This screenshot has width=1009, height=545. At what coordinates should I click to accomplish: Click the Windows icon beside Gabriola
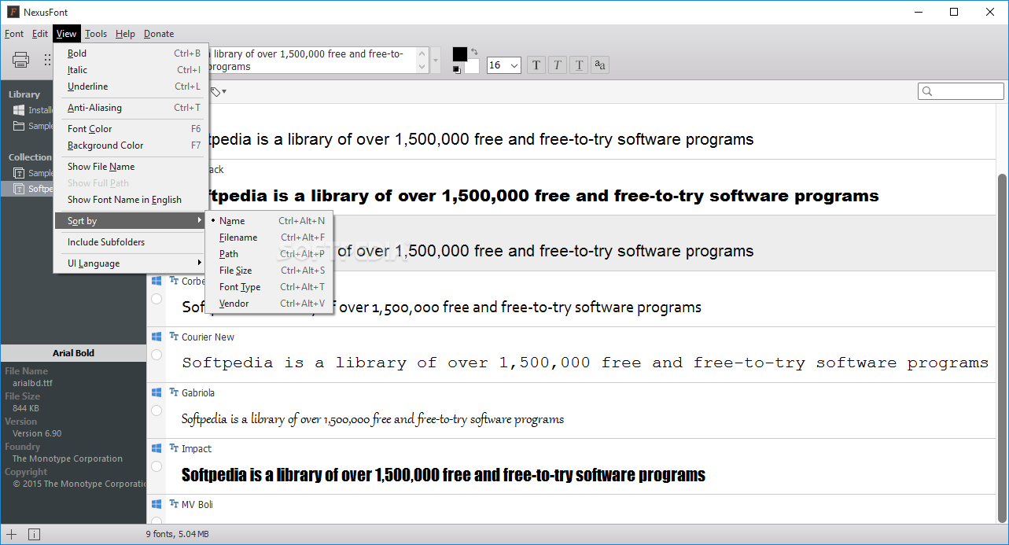click(156, 392)
